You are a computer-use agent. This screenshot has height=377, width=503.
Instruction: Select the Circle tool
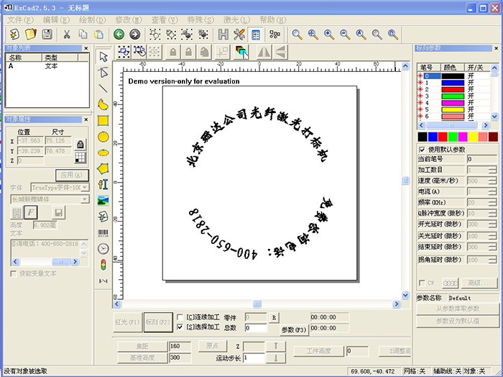tap(103, 137)
